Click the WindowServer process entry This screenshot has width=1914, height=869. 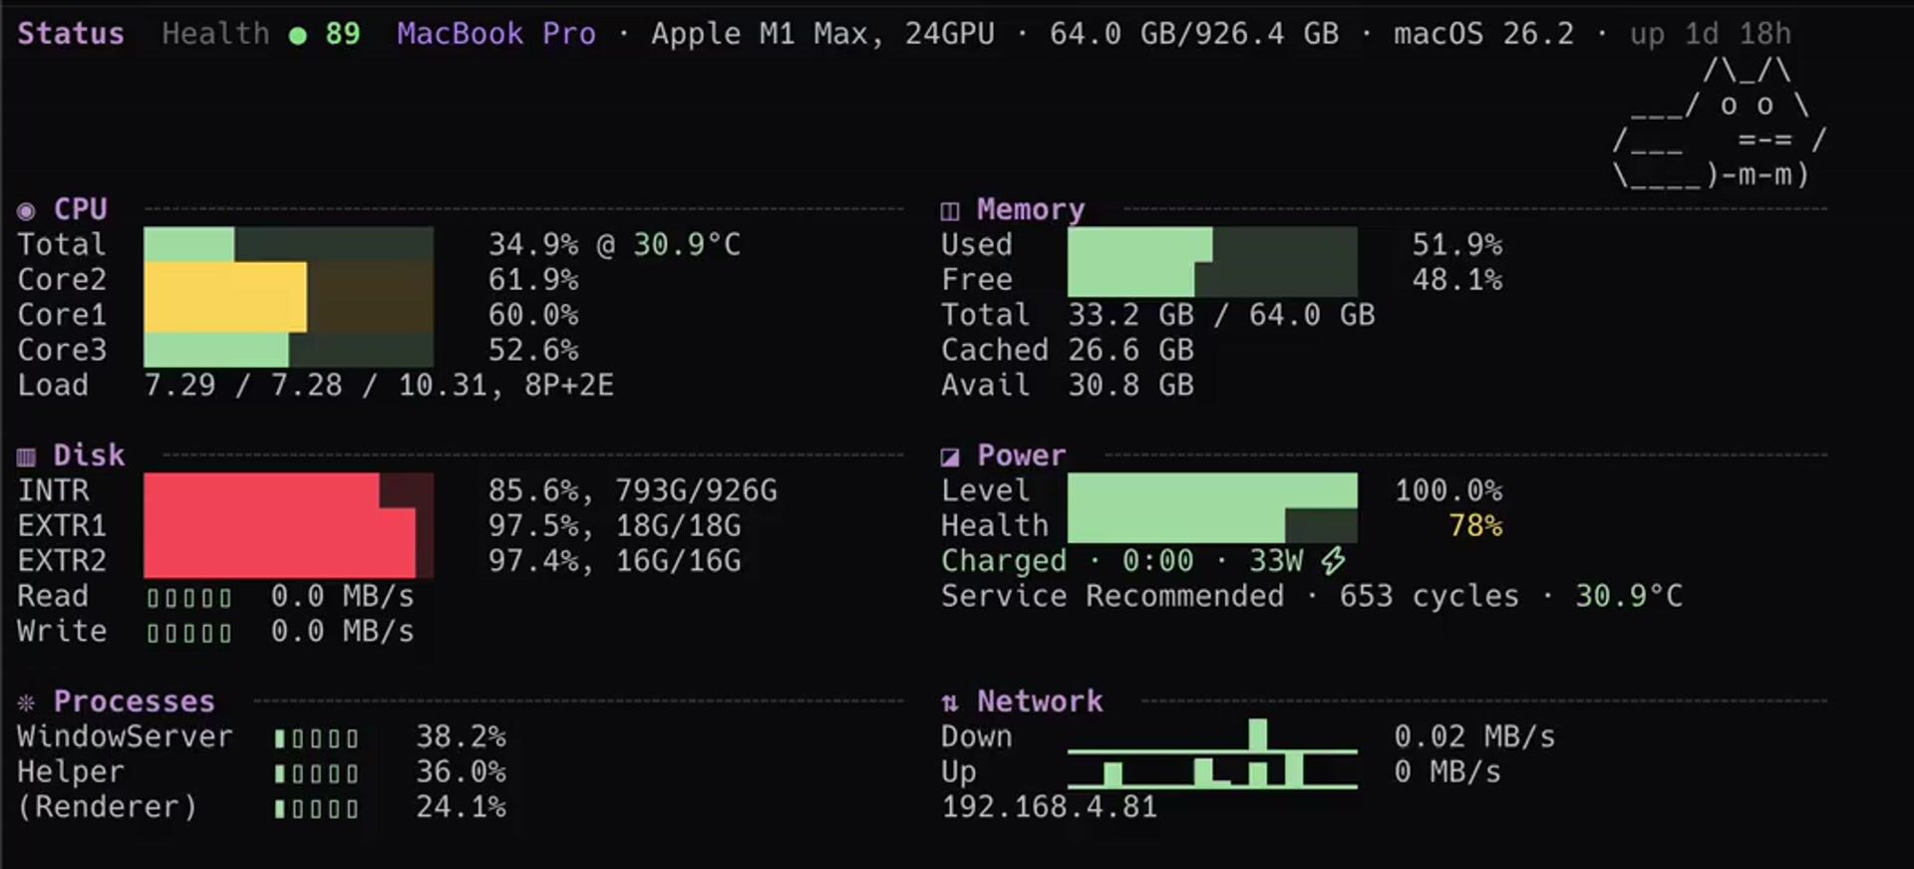tap(125, 737)
